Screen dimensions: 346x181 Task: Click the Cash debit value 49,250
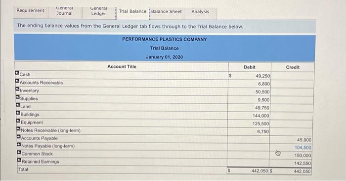tap(262, 76)
